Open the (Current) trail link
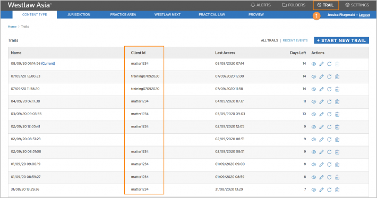377x198 pixels. [x=48, y=64]
